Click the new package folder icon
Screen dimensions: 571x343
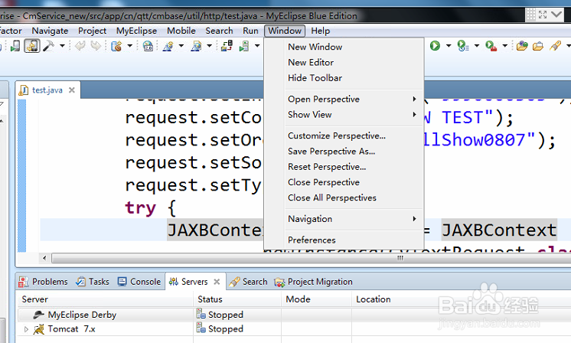(x=522, y=46)
